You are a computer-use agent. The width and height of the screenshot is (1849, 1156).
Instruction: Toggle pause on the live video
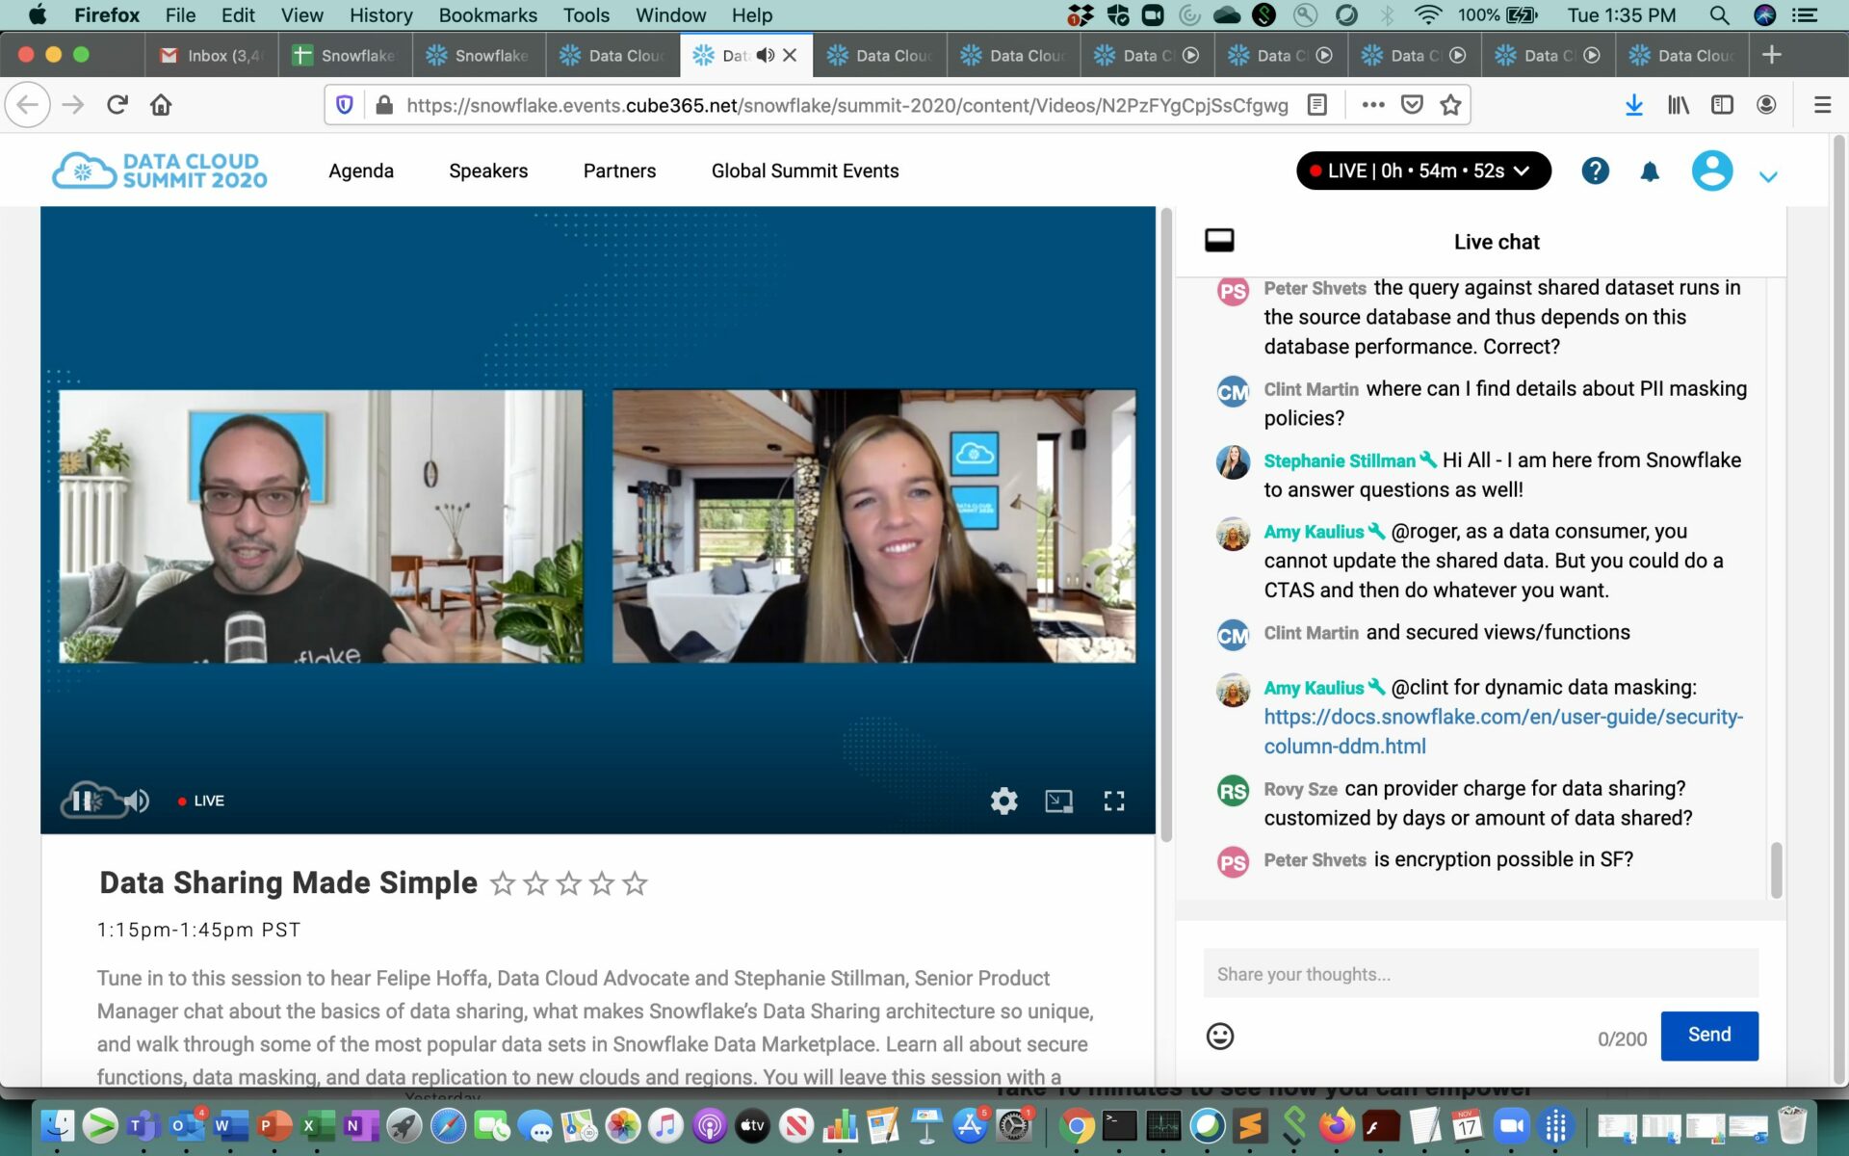(x=83, y=799)
